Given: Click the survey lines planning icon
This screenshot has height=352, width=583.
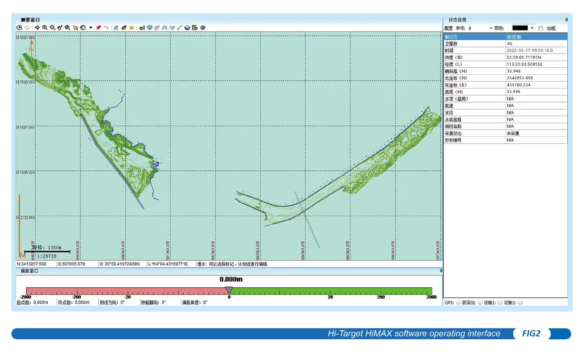Looking at the screenshot, I should coord(157,28).
